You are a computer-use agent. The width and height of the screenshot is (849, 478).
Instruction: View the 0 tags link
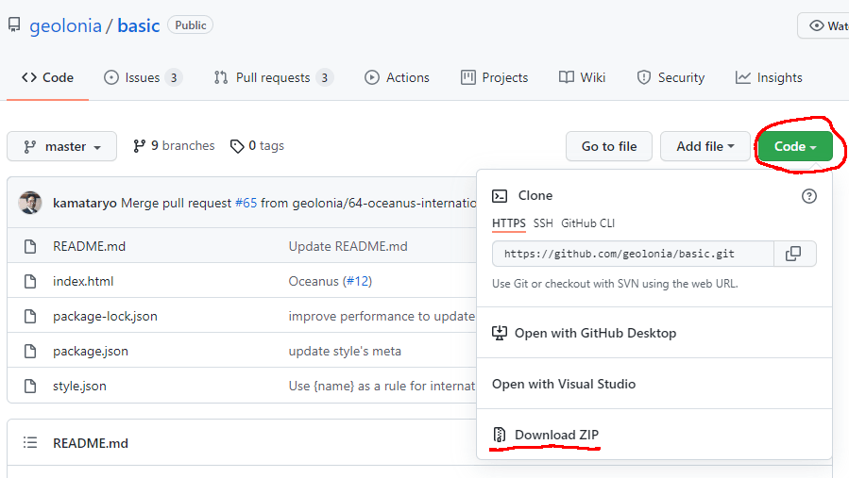(257, 145)
